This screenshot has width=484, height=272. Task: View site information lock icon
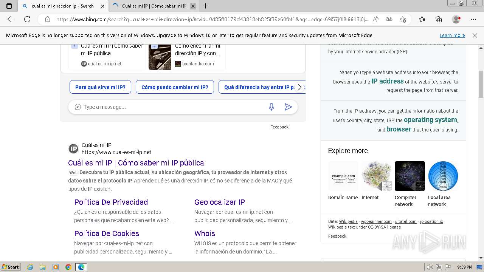[x=47, y=19]
